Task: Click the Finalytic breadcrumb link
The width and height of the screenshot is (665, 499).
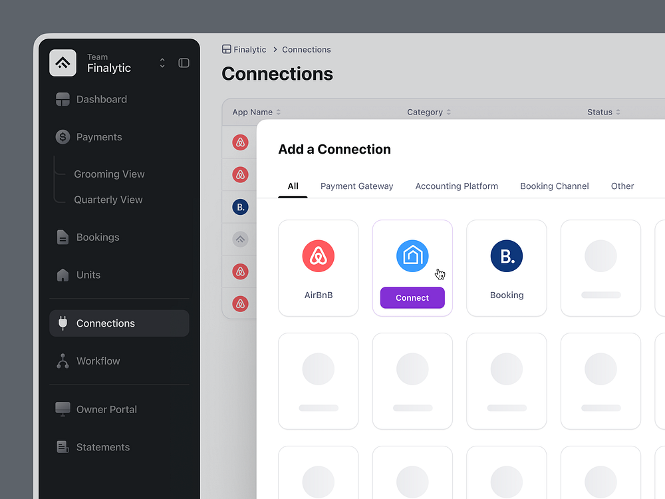Action: [x=249, y=49]
